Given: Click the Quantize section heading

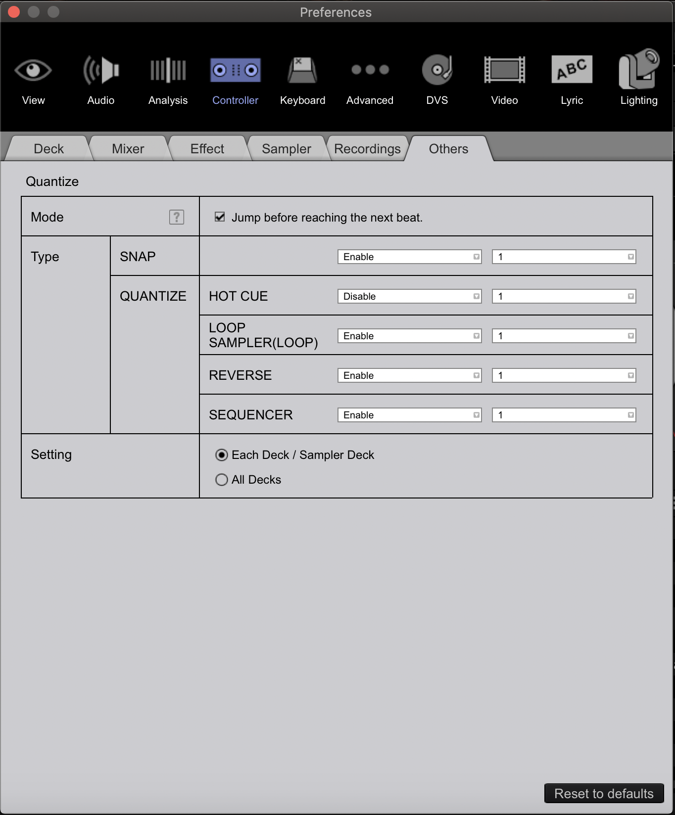Looking at the screenshot, I should click(x=52, y=181).
